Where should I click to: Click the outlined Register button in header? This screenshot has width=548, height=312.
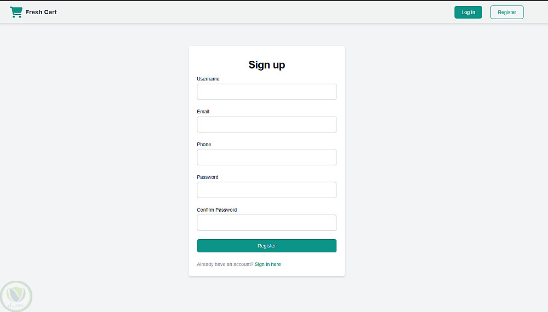[x=507, y=12]
